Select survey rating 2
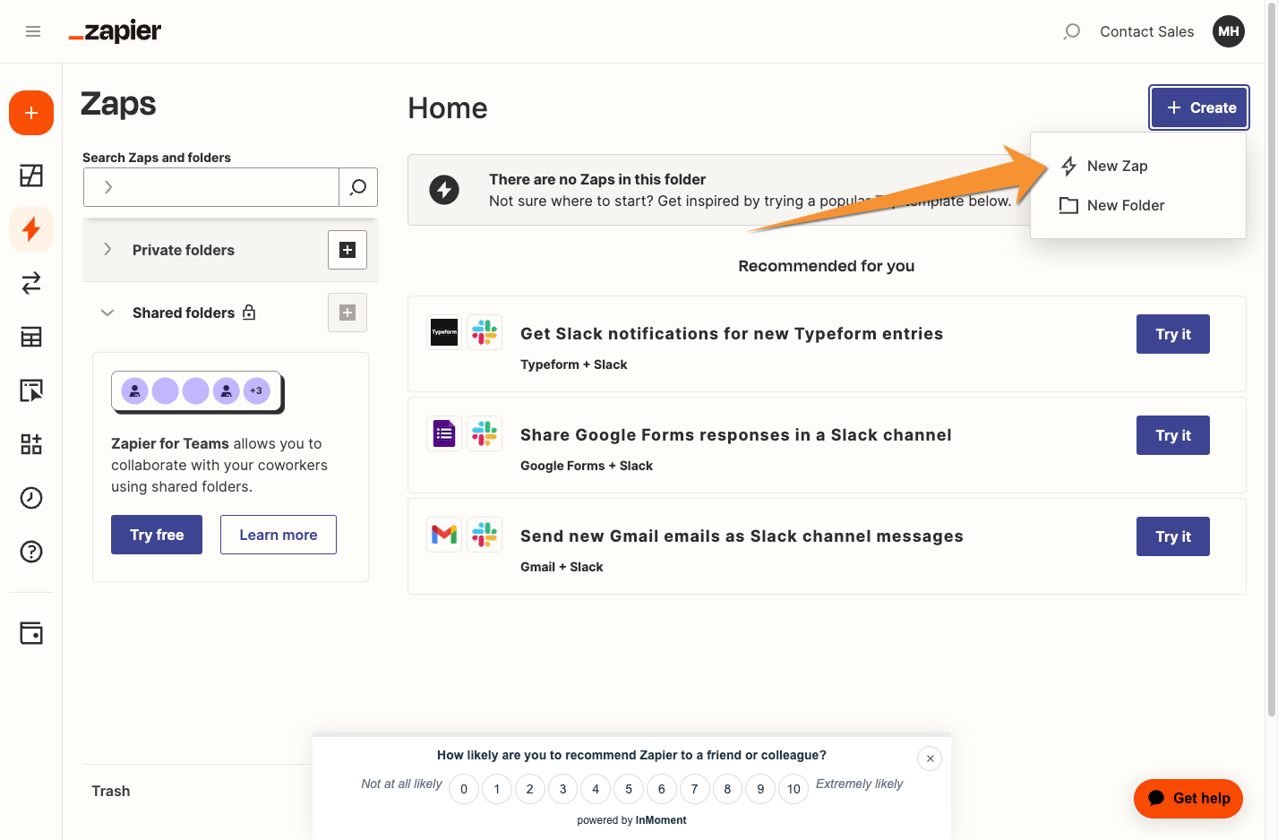 tap(530, 789)
